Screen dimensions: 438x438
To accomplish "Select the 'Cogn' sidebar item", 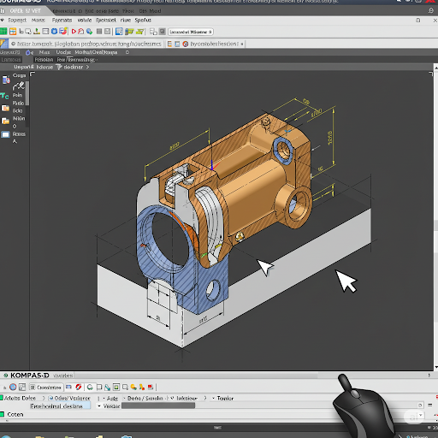I will coord(19,75).
